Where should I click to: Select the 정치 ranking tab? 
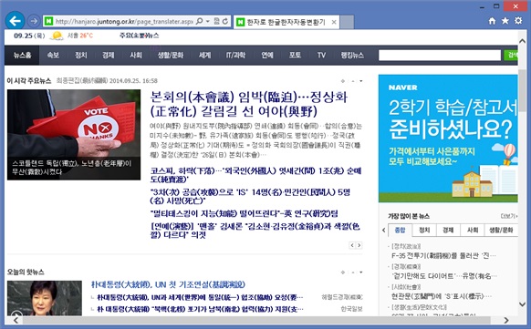click(x=424, y=230)
